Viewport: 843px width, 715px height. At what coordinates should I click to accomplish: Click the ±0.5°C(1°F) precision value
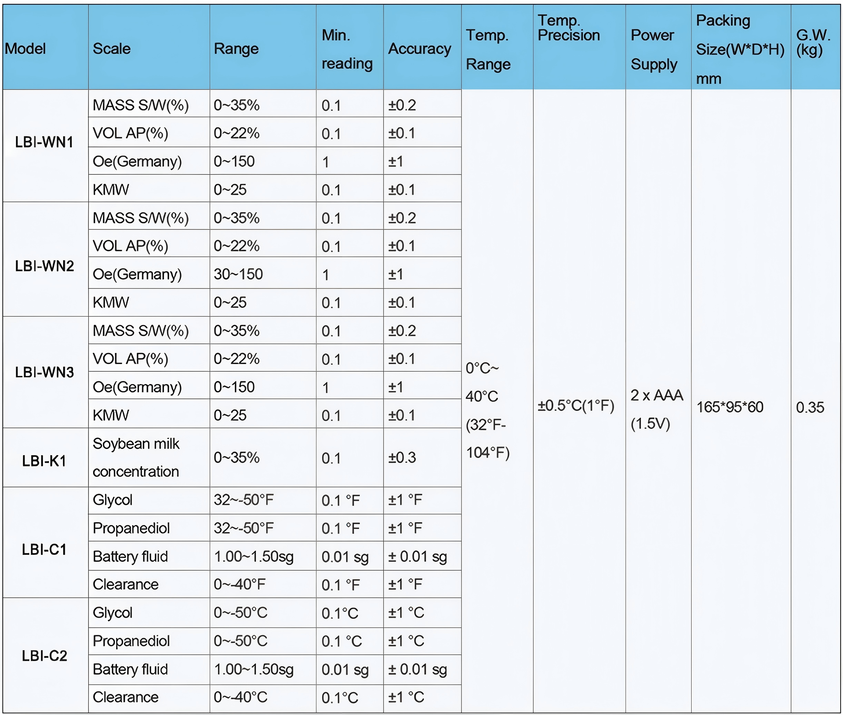tap(576, 405)
